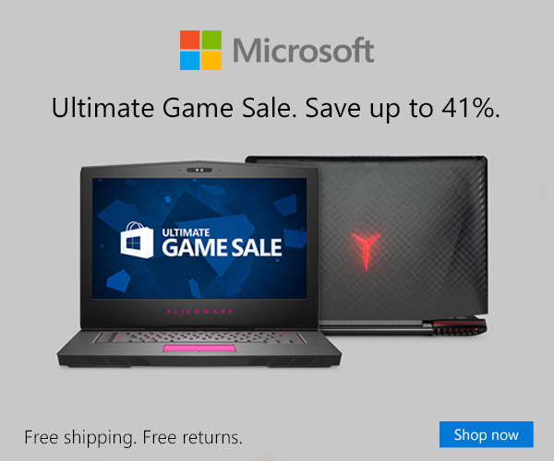The height and width of the screenshot is (461, 554).
Task: Click the Shop now button
Action: [x=487, y=434]
